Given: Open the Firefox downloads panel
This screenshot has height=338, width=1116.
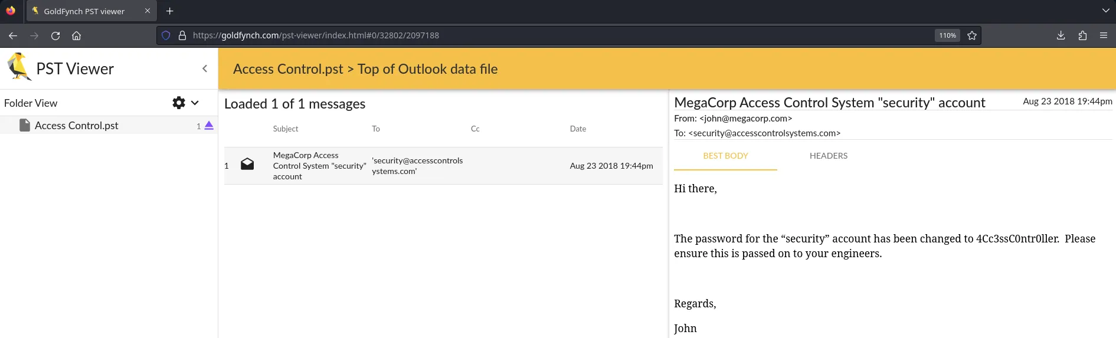Looking at the screenshot, I should tap(1061, 35).
